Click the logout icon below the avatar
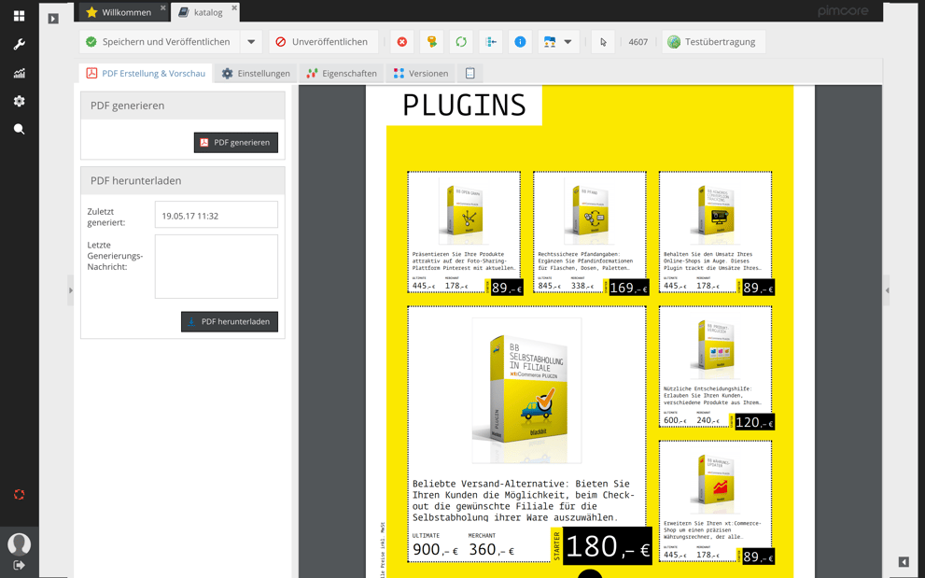This screenshot has height=578, width=925. tap(19, 565)
